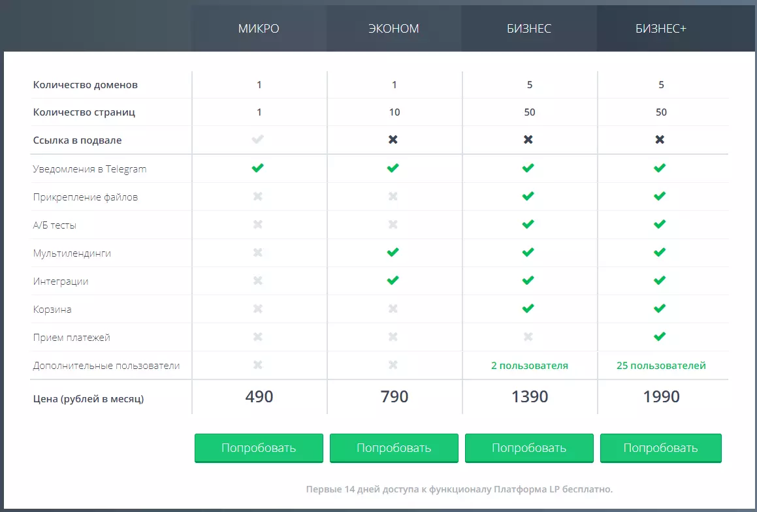The height and width of the screenshot is (512, 757).
Task: Click the price 490
Action: coord(259,396)
